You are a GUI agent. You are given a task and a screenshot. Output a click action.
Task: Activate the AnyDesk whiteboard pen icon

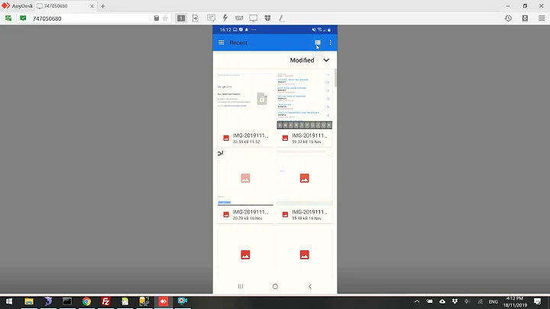281,18
